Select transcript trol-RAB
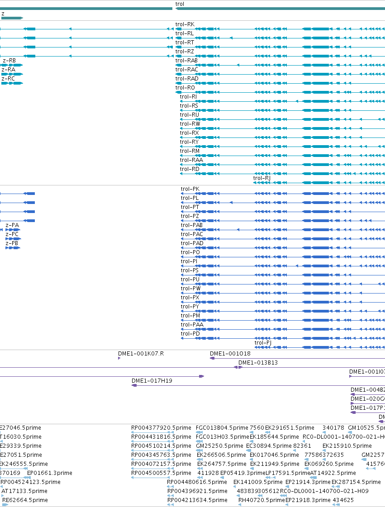 [186, 61]
